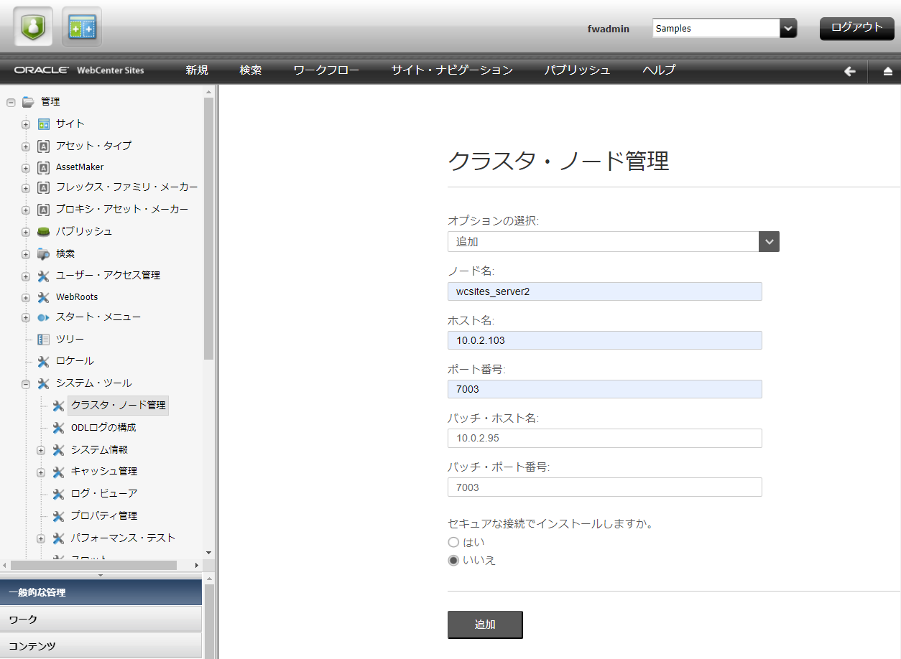Click the スタート・メニュー icon in the tree
This screenshot has height=659, width=901.
43,317
